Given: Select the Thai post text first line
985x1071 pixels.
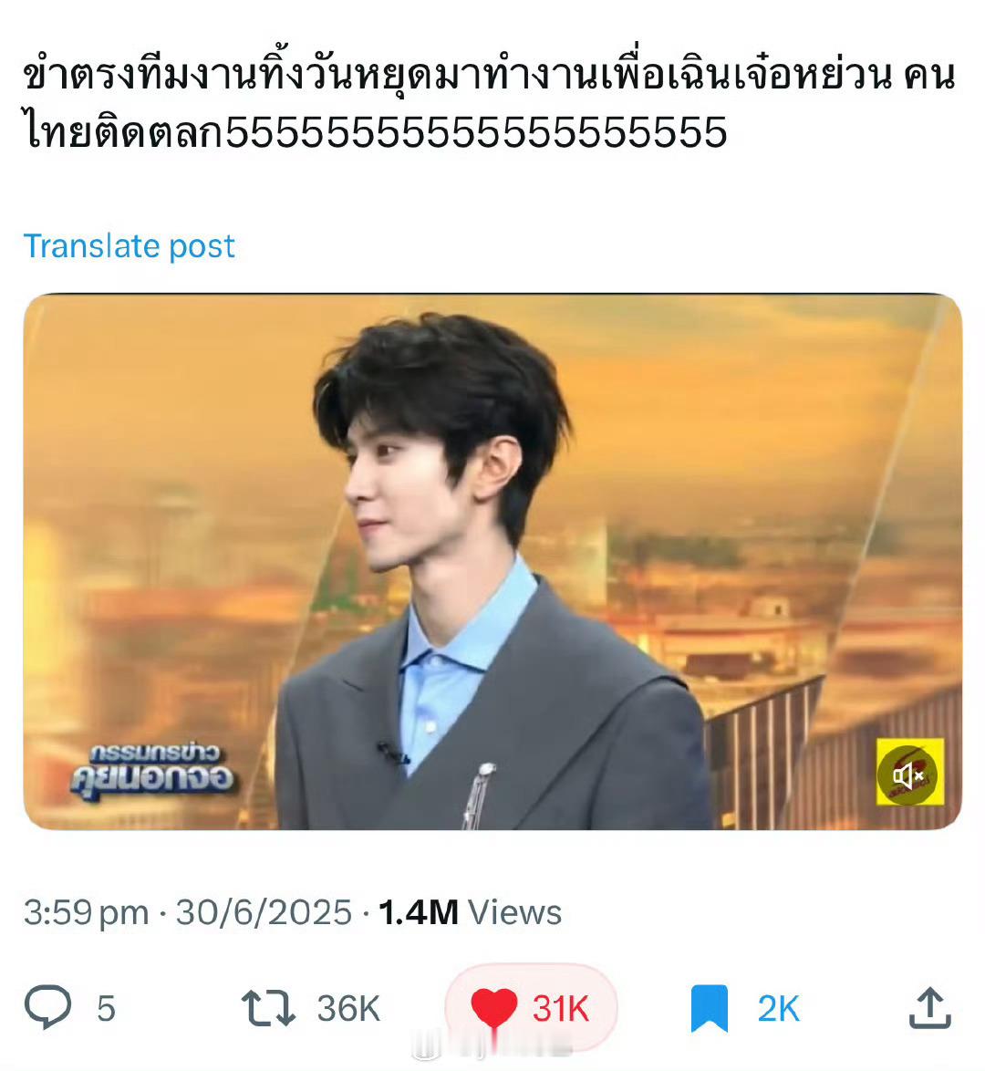Looking at the screenshot, I should click(x=489, y=74).
